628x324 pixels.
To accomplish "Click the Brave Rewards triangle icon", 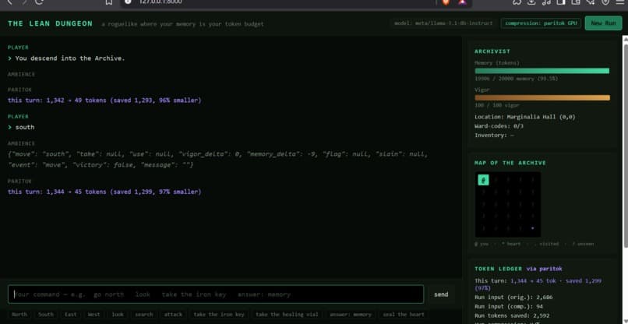I will 462,2.
